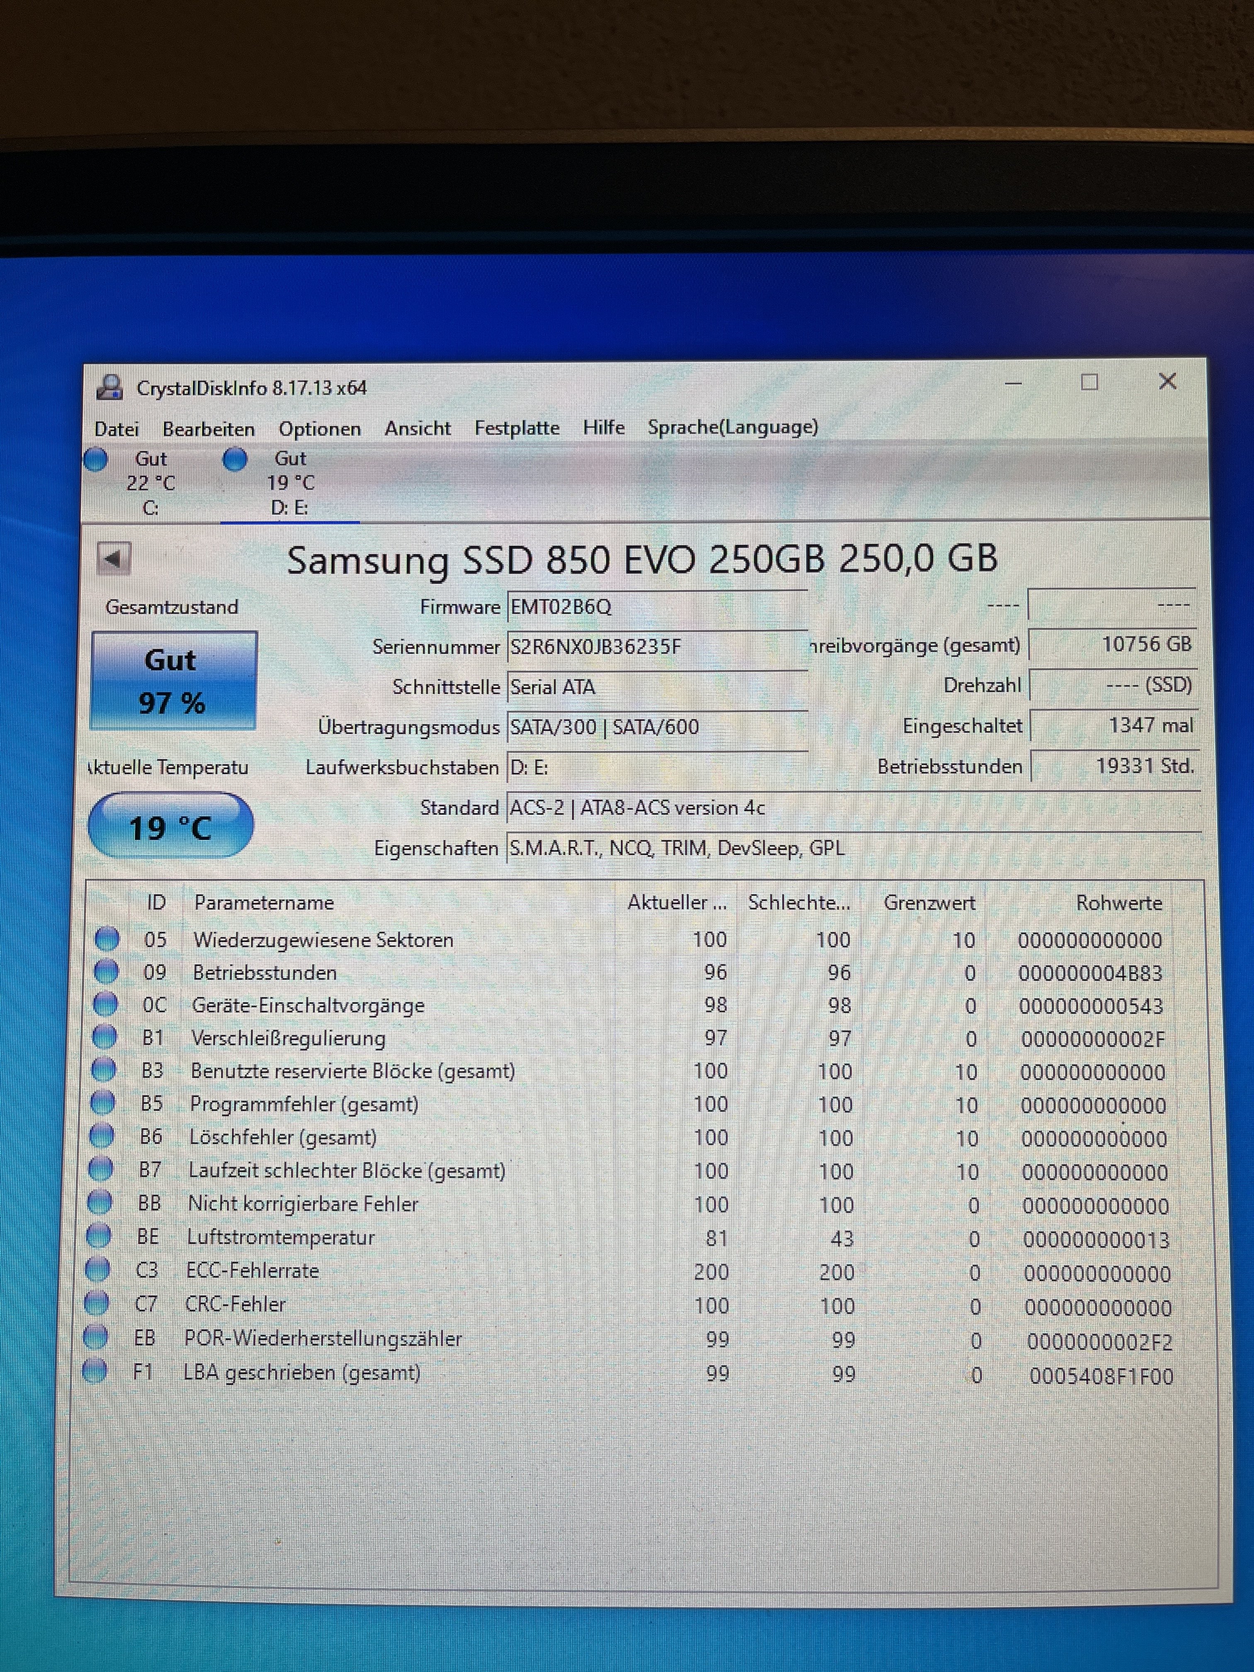Click status circle for Laufzeit schlechter Blöcke row
This screenshot has height=1672, width=1254.
(101, 1169)
